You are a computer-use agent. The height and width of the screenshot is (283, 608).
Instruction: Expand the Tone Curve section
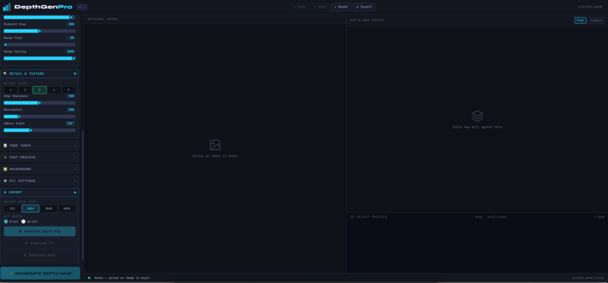[39, 145]
